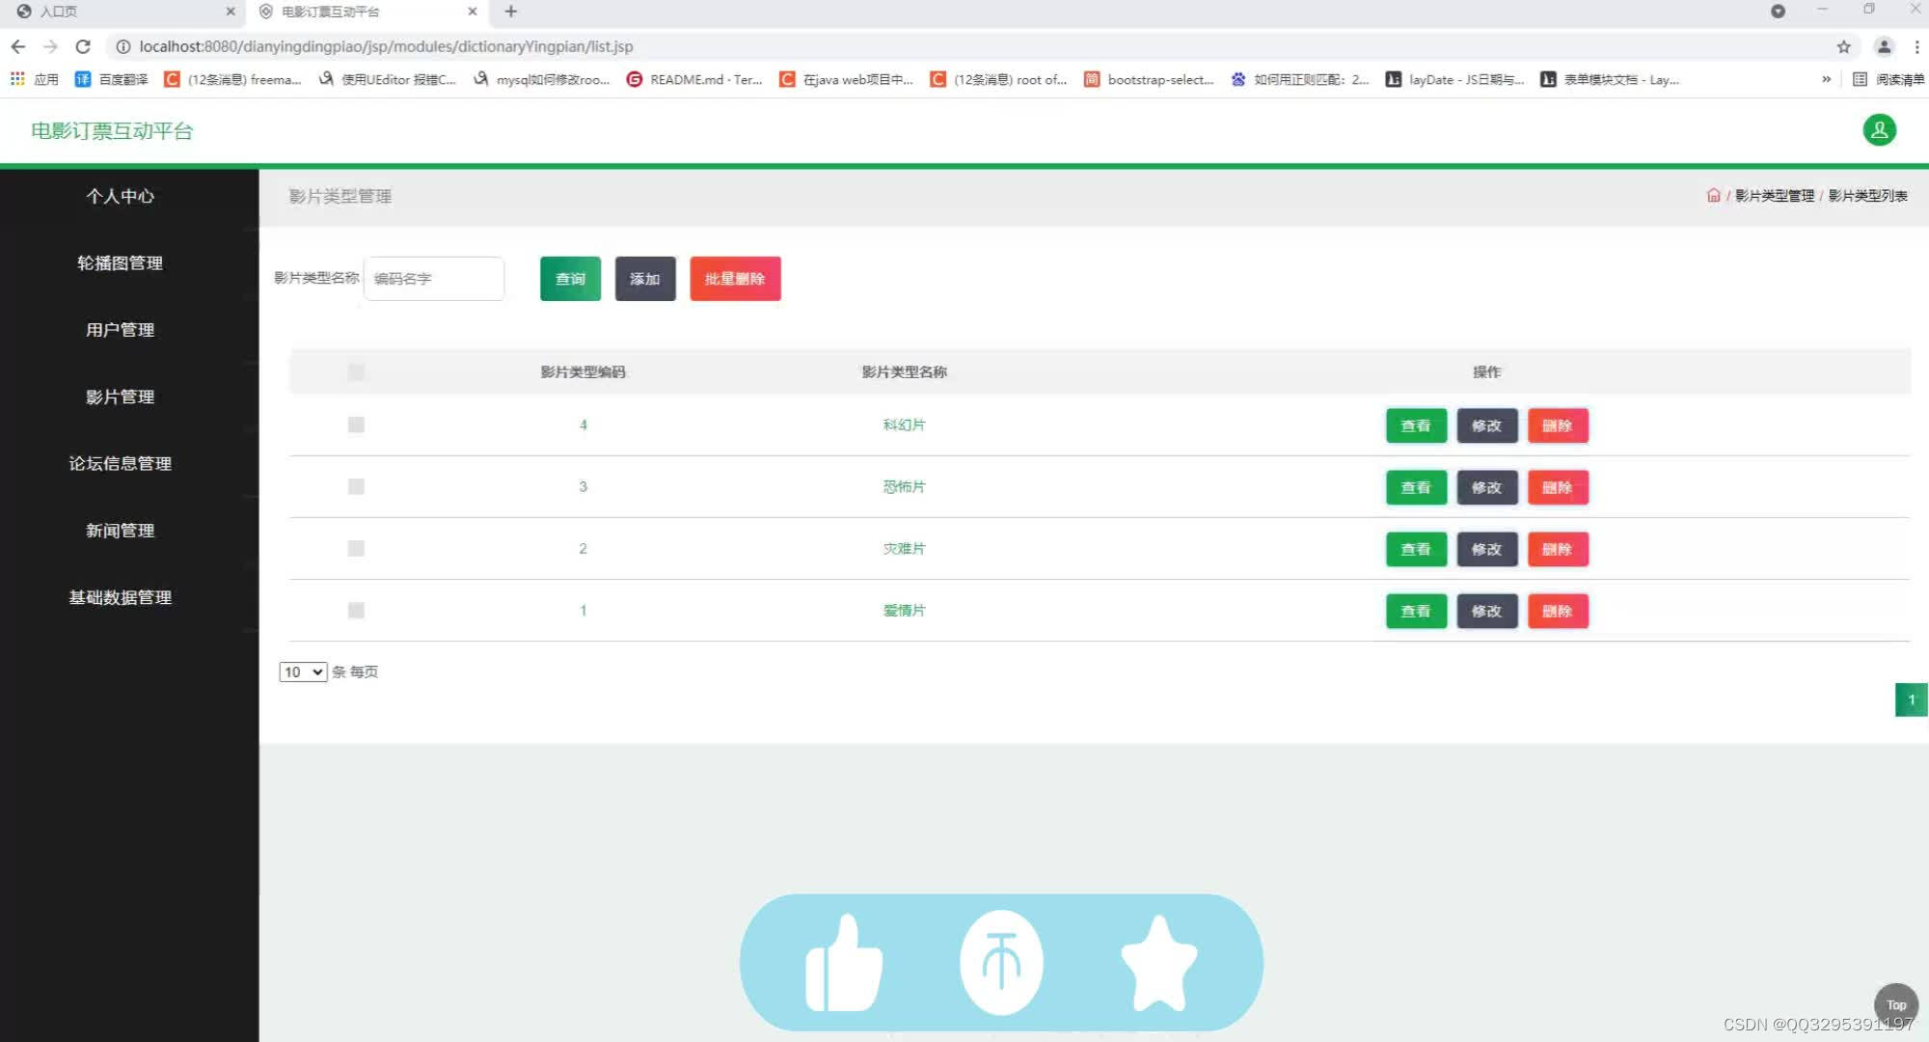The width and height of the screenshot is (1929, 1042).
Task: Click the green 查询 button
Action: pos(570,279)
